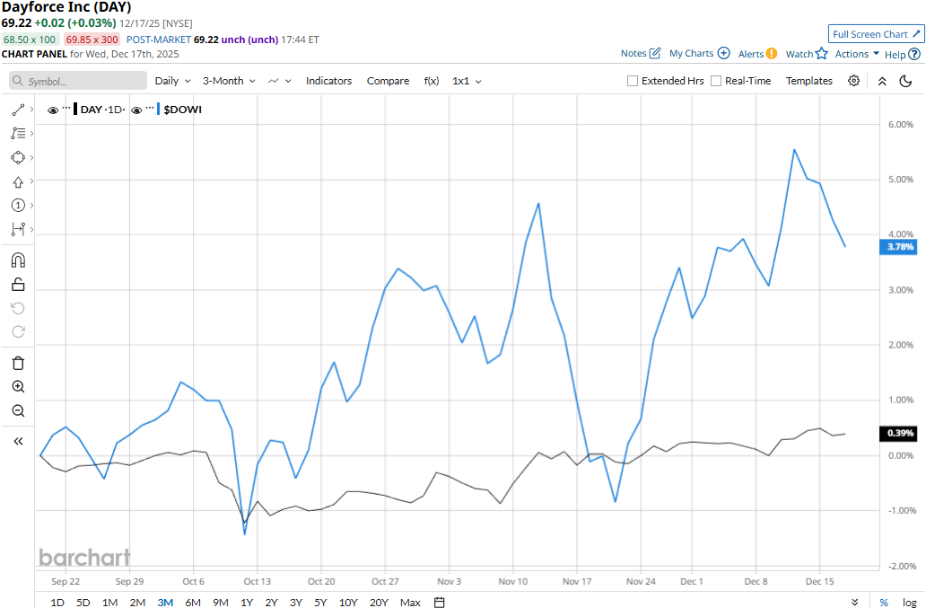Open the Fibonacci and text tools icon
The image size is (926, 608).
coord(18,134)
